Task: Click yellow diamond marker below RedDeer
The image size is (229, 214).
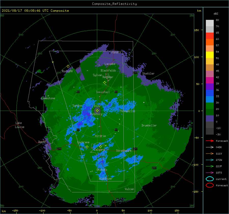Action: (105, 83)
